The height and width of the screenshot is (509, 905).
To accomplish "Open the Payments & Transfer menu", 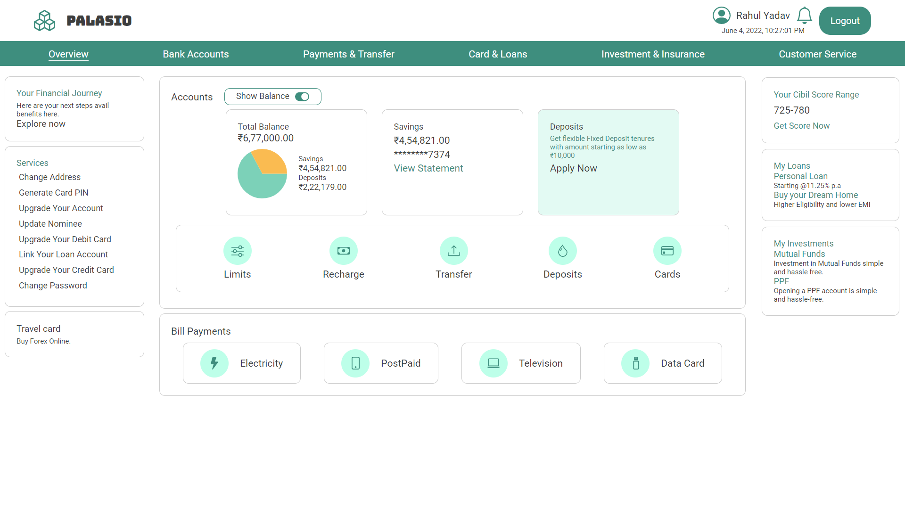I will (348, 54).
